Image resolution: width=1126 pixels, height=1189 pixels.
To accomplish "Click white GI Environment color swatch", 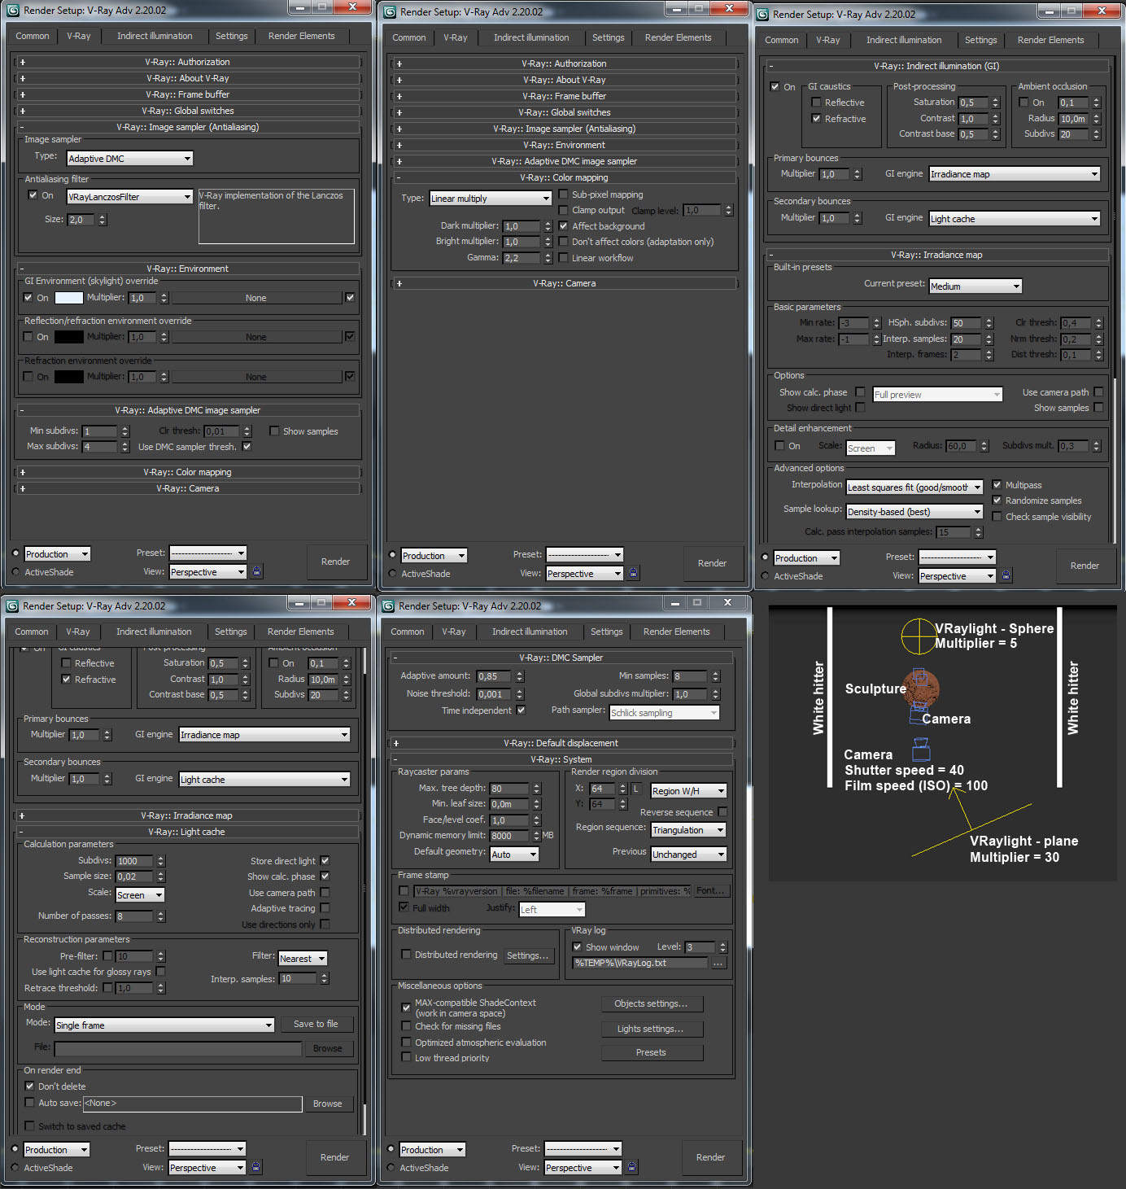I will point(68,298).
